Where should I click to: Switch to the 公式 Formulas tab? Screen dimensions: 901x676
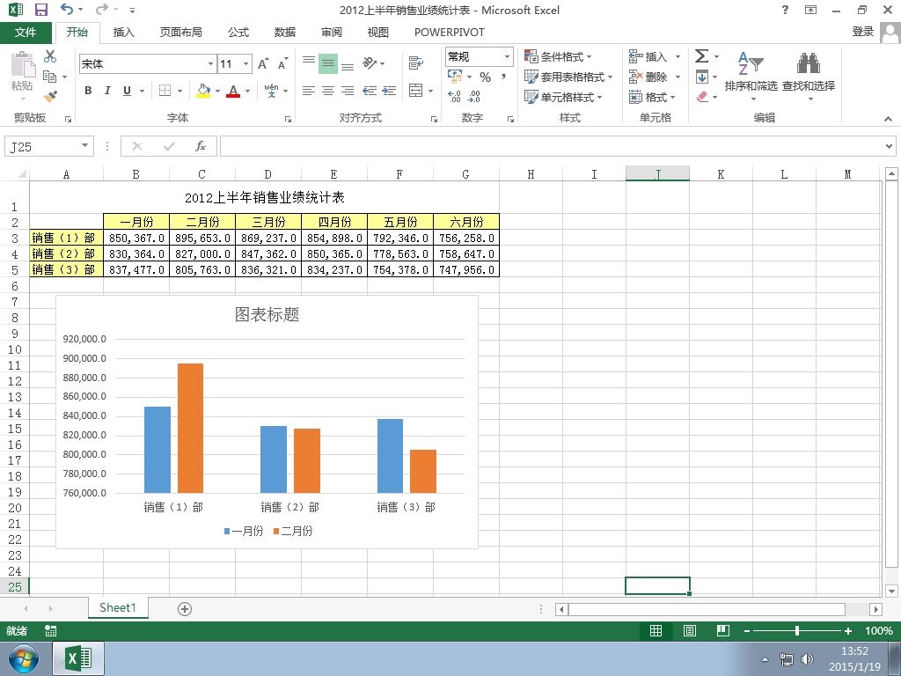[238, 33]
